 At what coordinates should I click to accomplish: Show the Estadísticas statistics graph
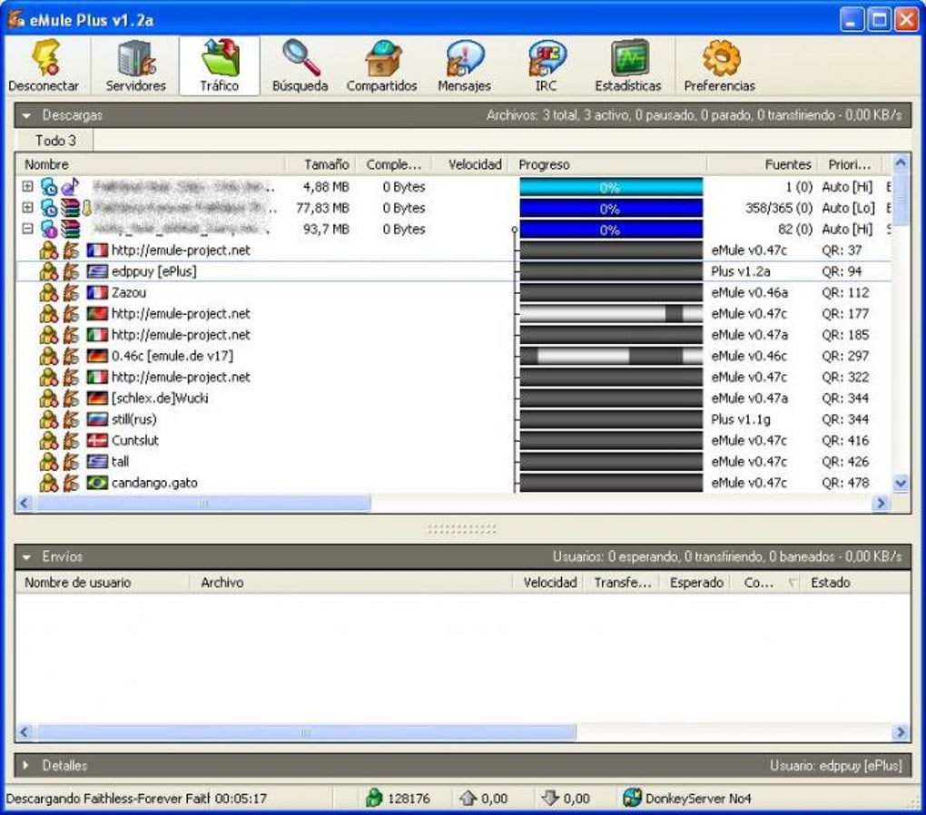[x=628, y=62]
